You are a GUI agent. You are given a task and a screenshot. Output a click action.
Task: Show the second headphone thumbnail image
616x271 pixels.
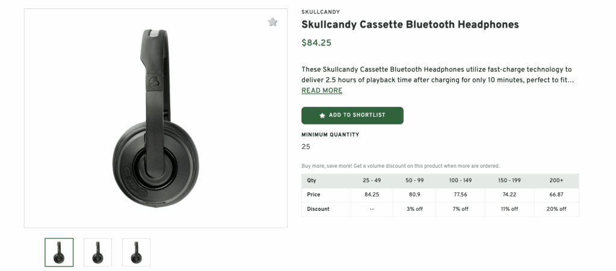(97, 252)
